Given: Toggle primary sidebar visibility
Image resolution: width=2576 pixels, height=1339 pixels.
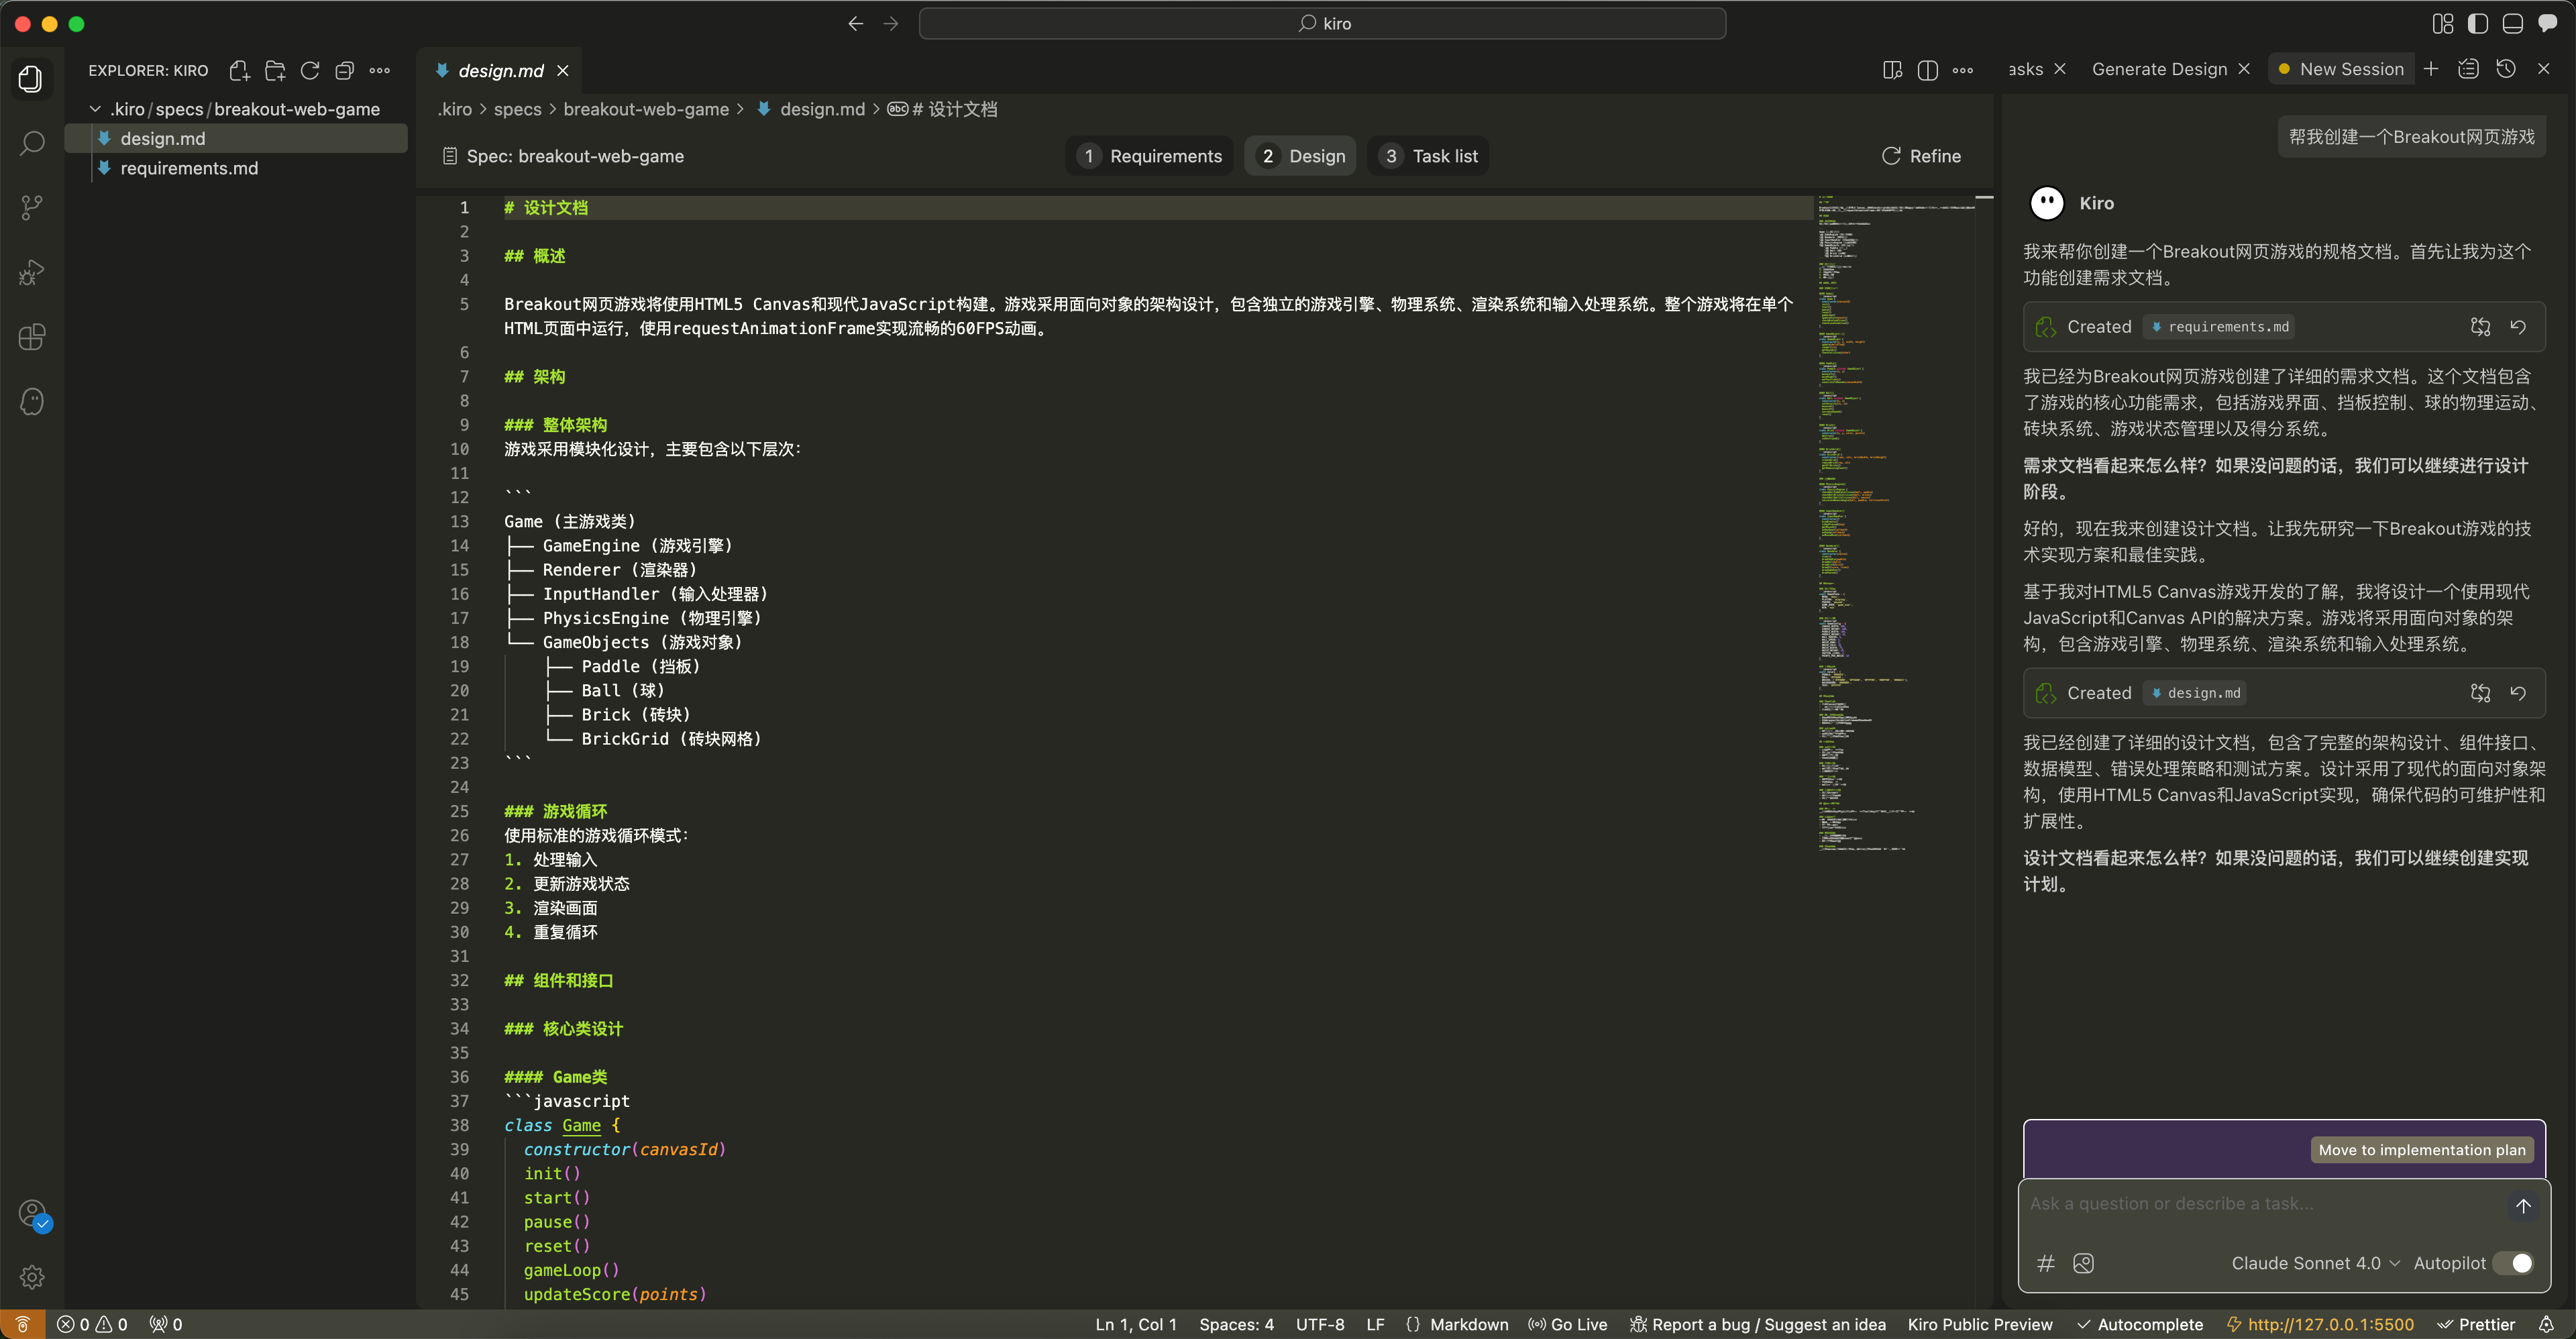Looking at the screenshot, I should (x=2478, y=23).
